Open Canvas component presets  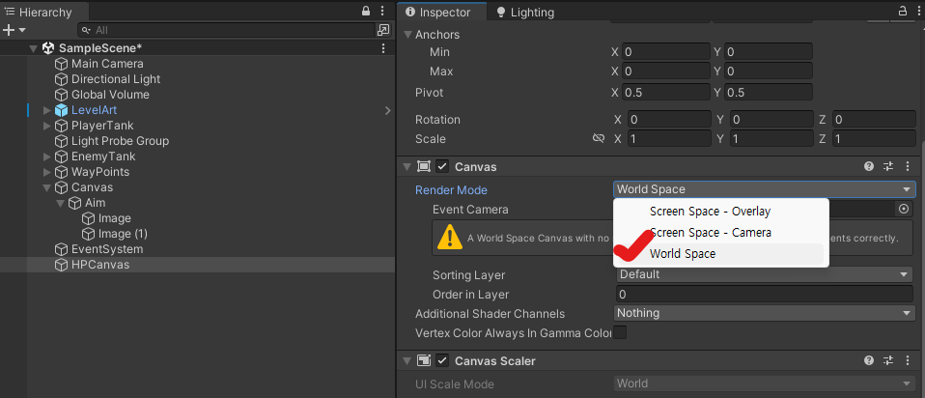(888, 166)
